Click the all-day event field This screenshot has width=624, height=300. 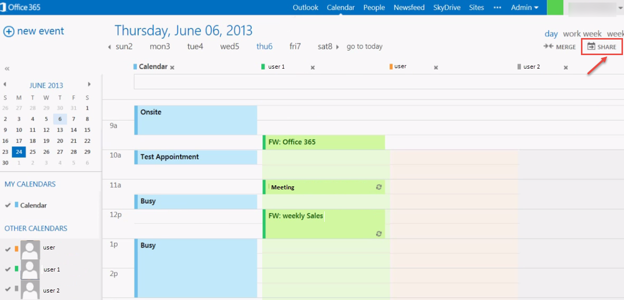click(x=378, y=82)
